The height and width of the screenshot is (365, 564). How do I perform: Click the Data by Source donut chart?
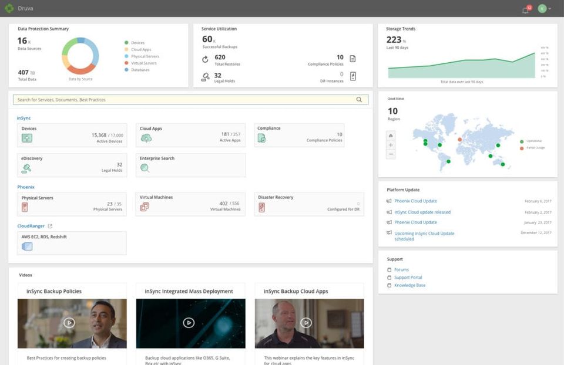(x=80, y=56)
